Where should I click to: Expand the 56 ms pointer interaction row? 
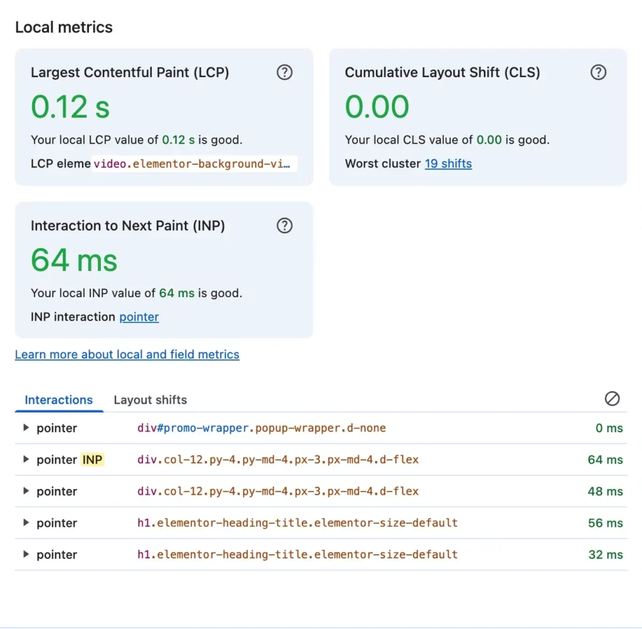click(x=26, y=522)
